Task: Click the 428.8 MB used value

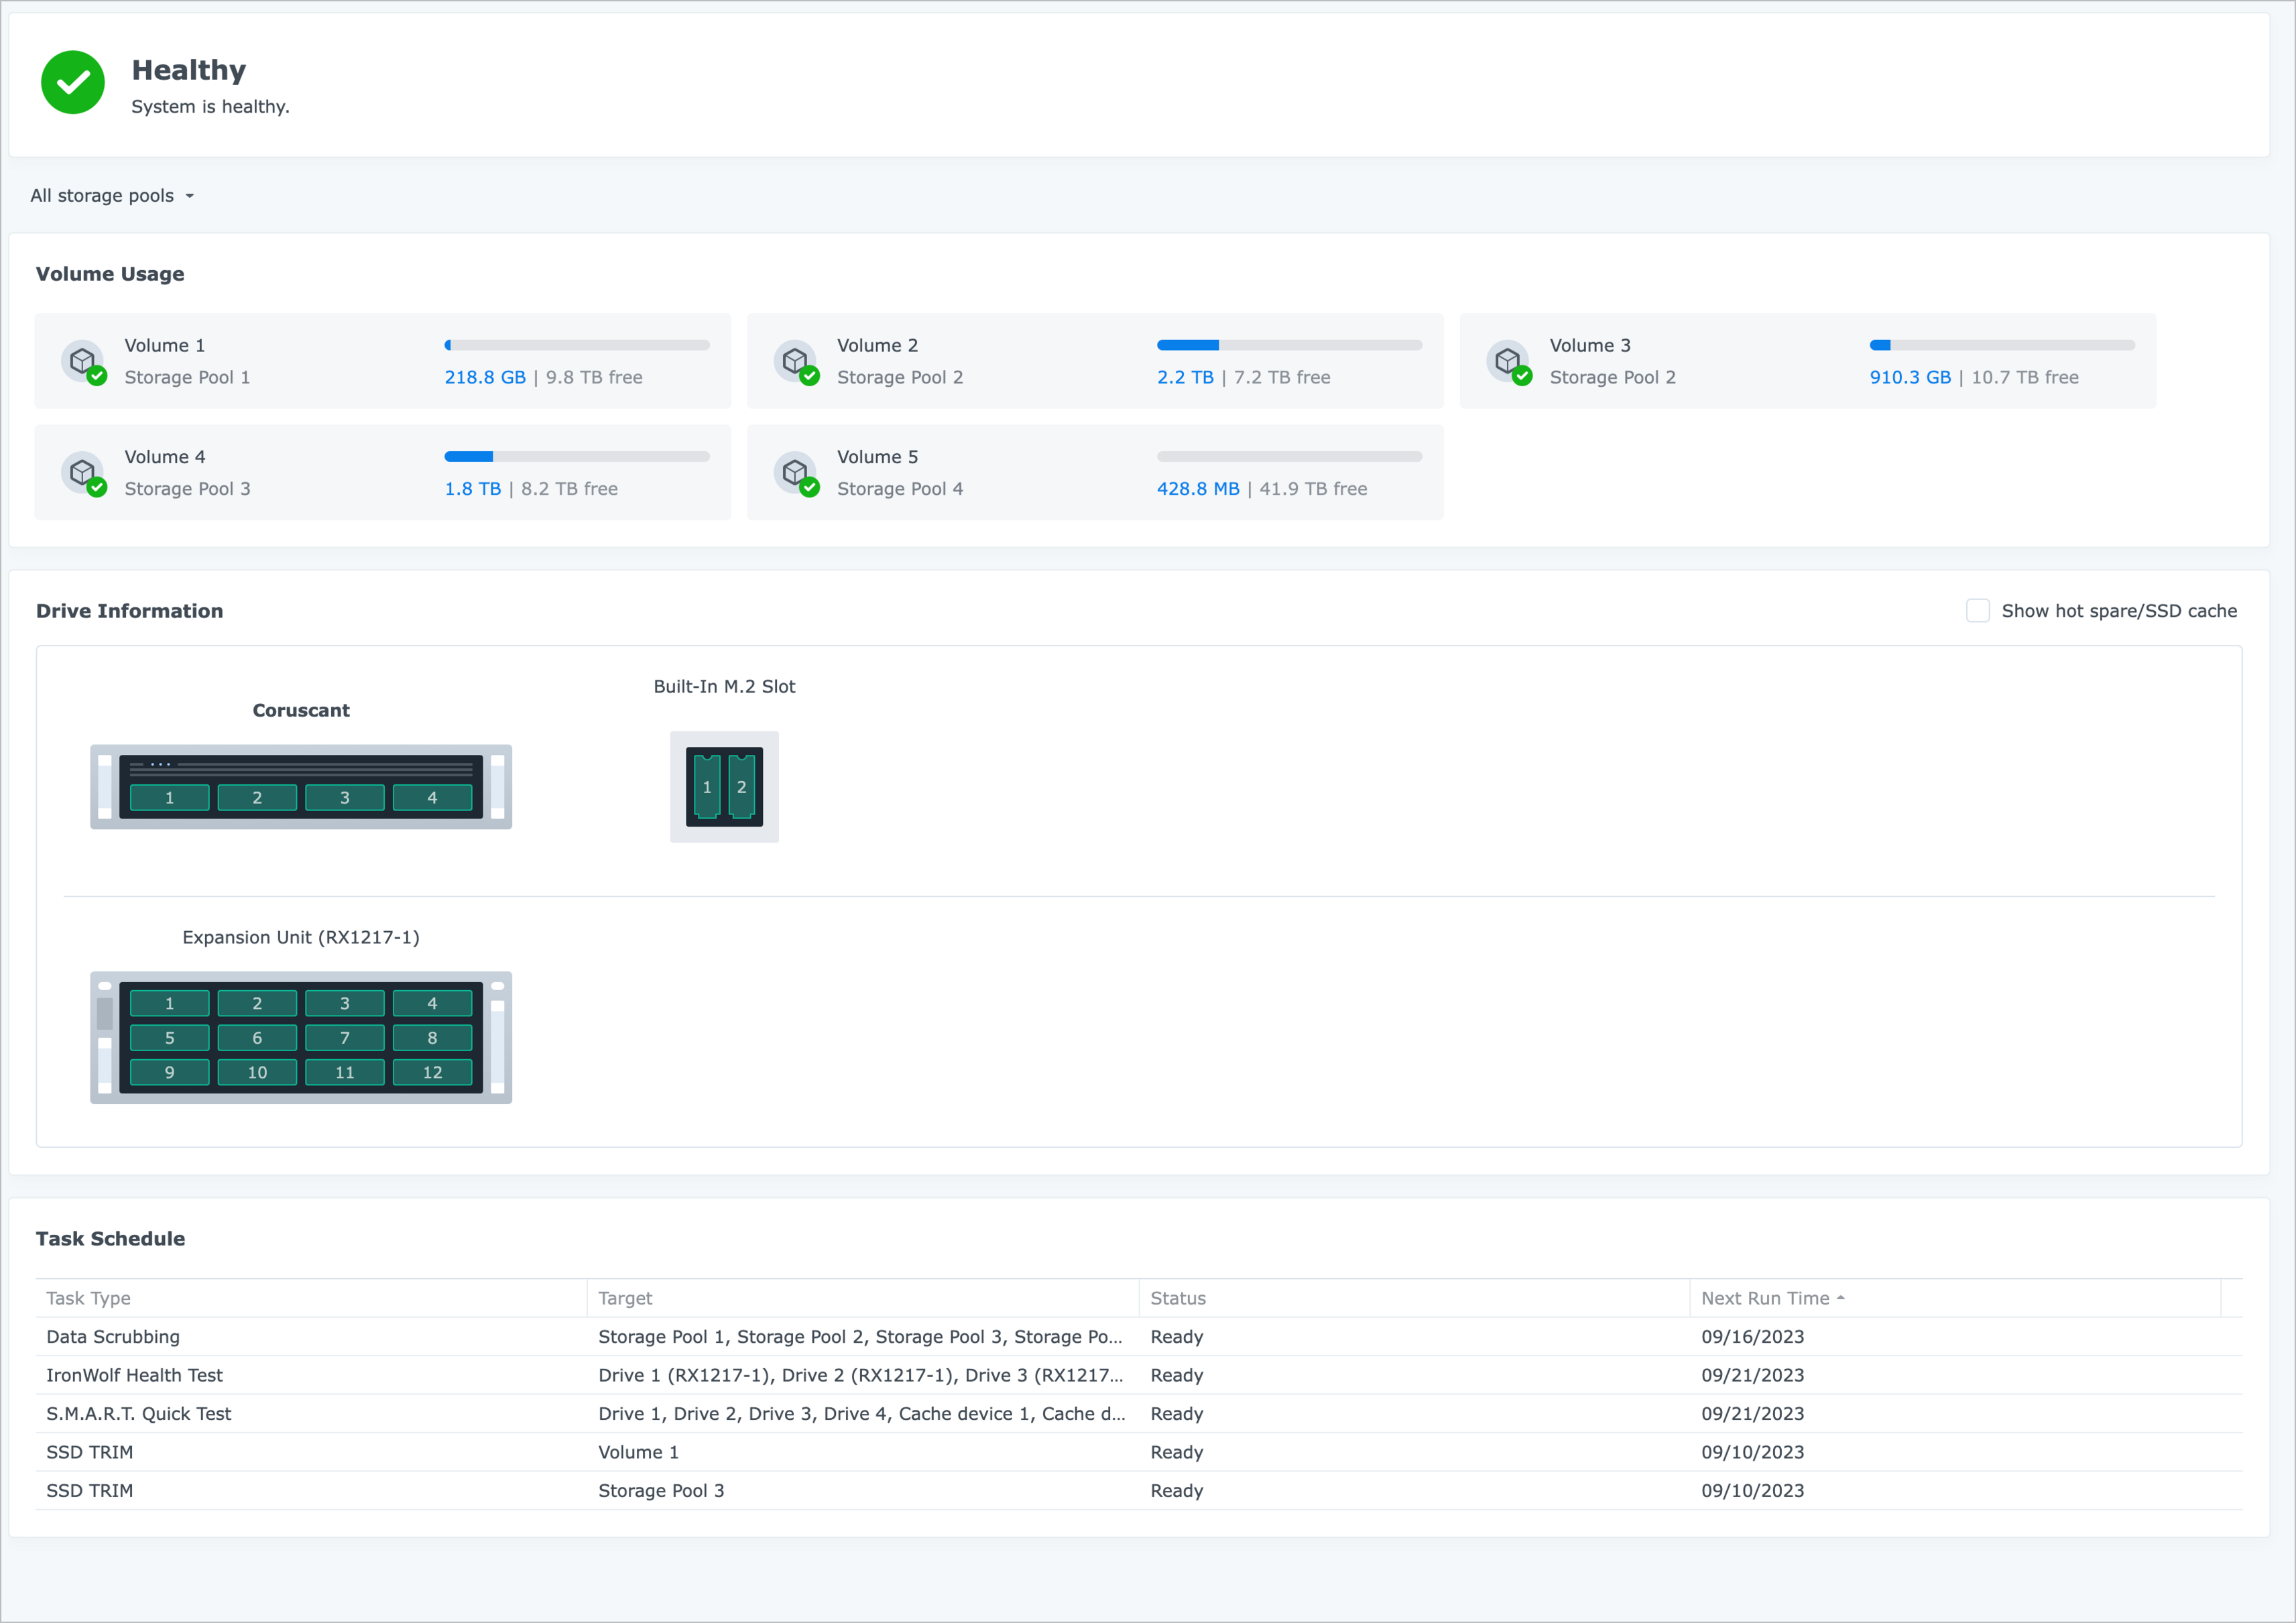Action: (x=1198, y=489)
